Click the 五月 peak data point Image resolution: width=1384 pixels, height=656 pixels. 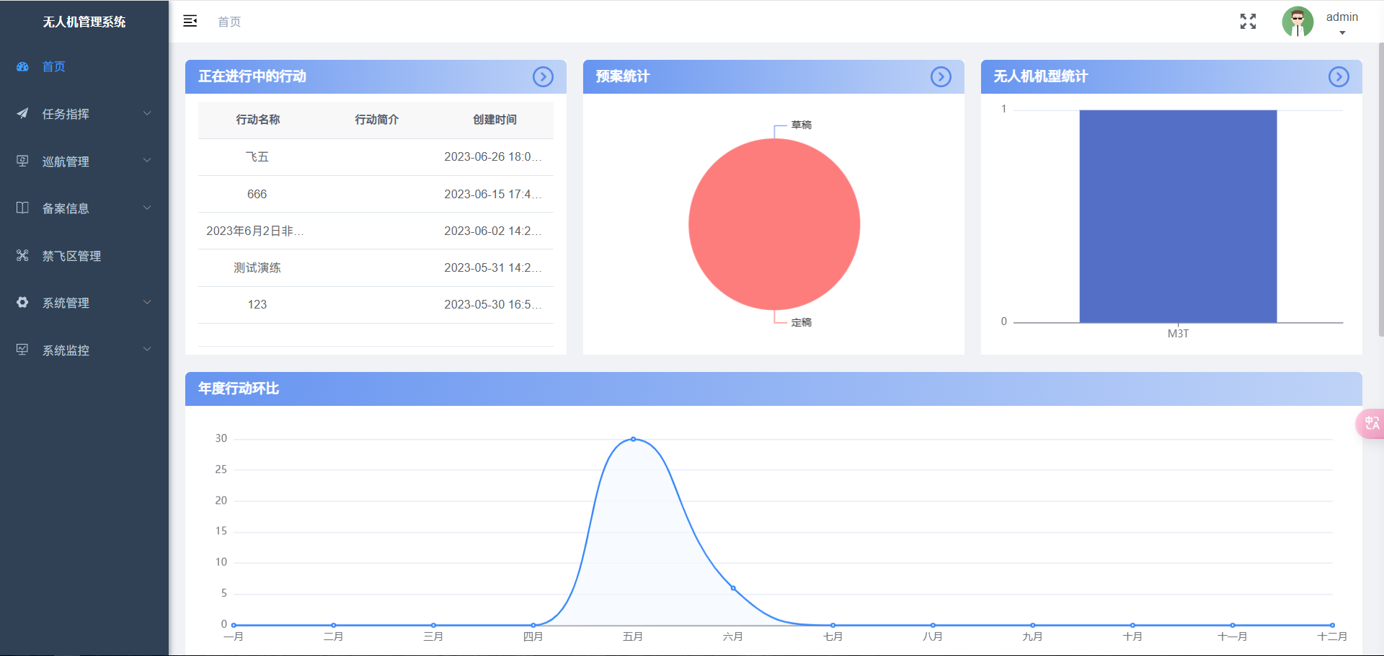(x=633, y=439)
